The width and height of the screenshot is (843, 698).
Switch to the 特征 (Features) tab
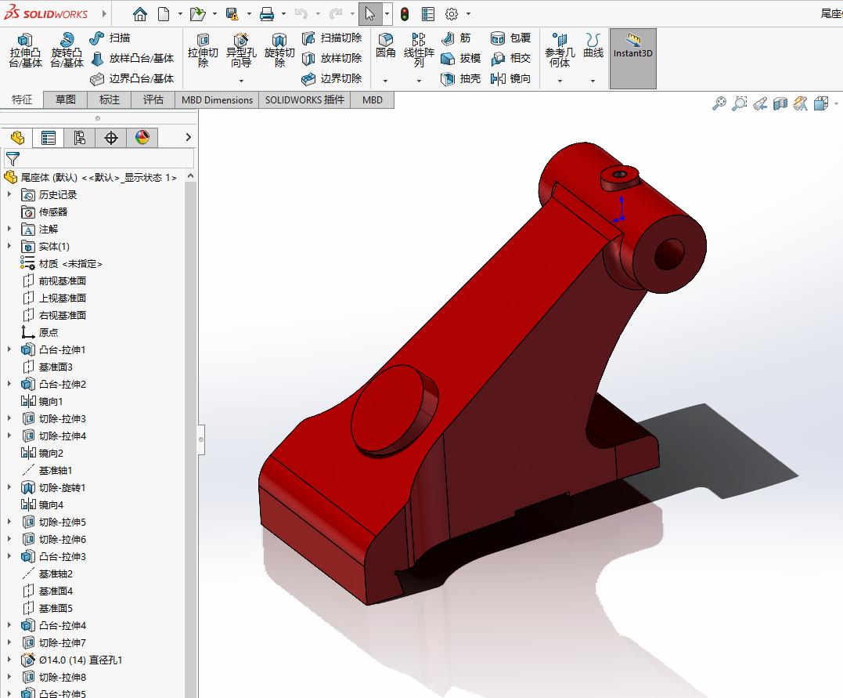pos(22,100)
